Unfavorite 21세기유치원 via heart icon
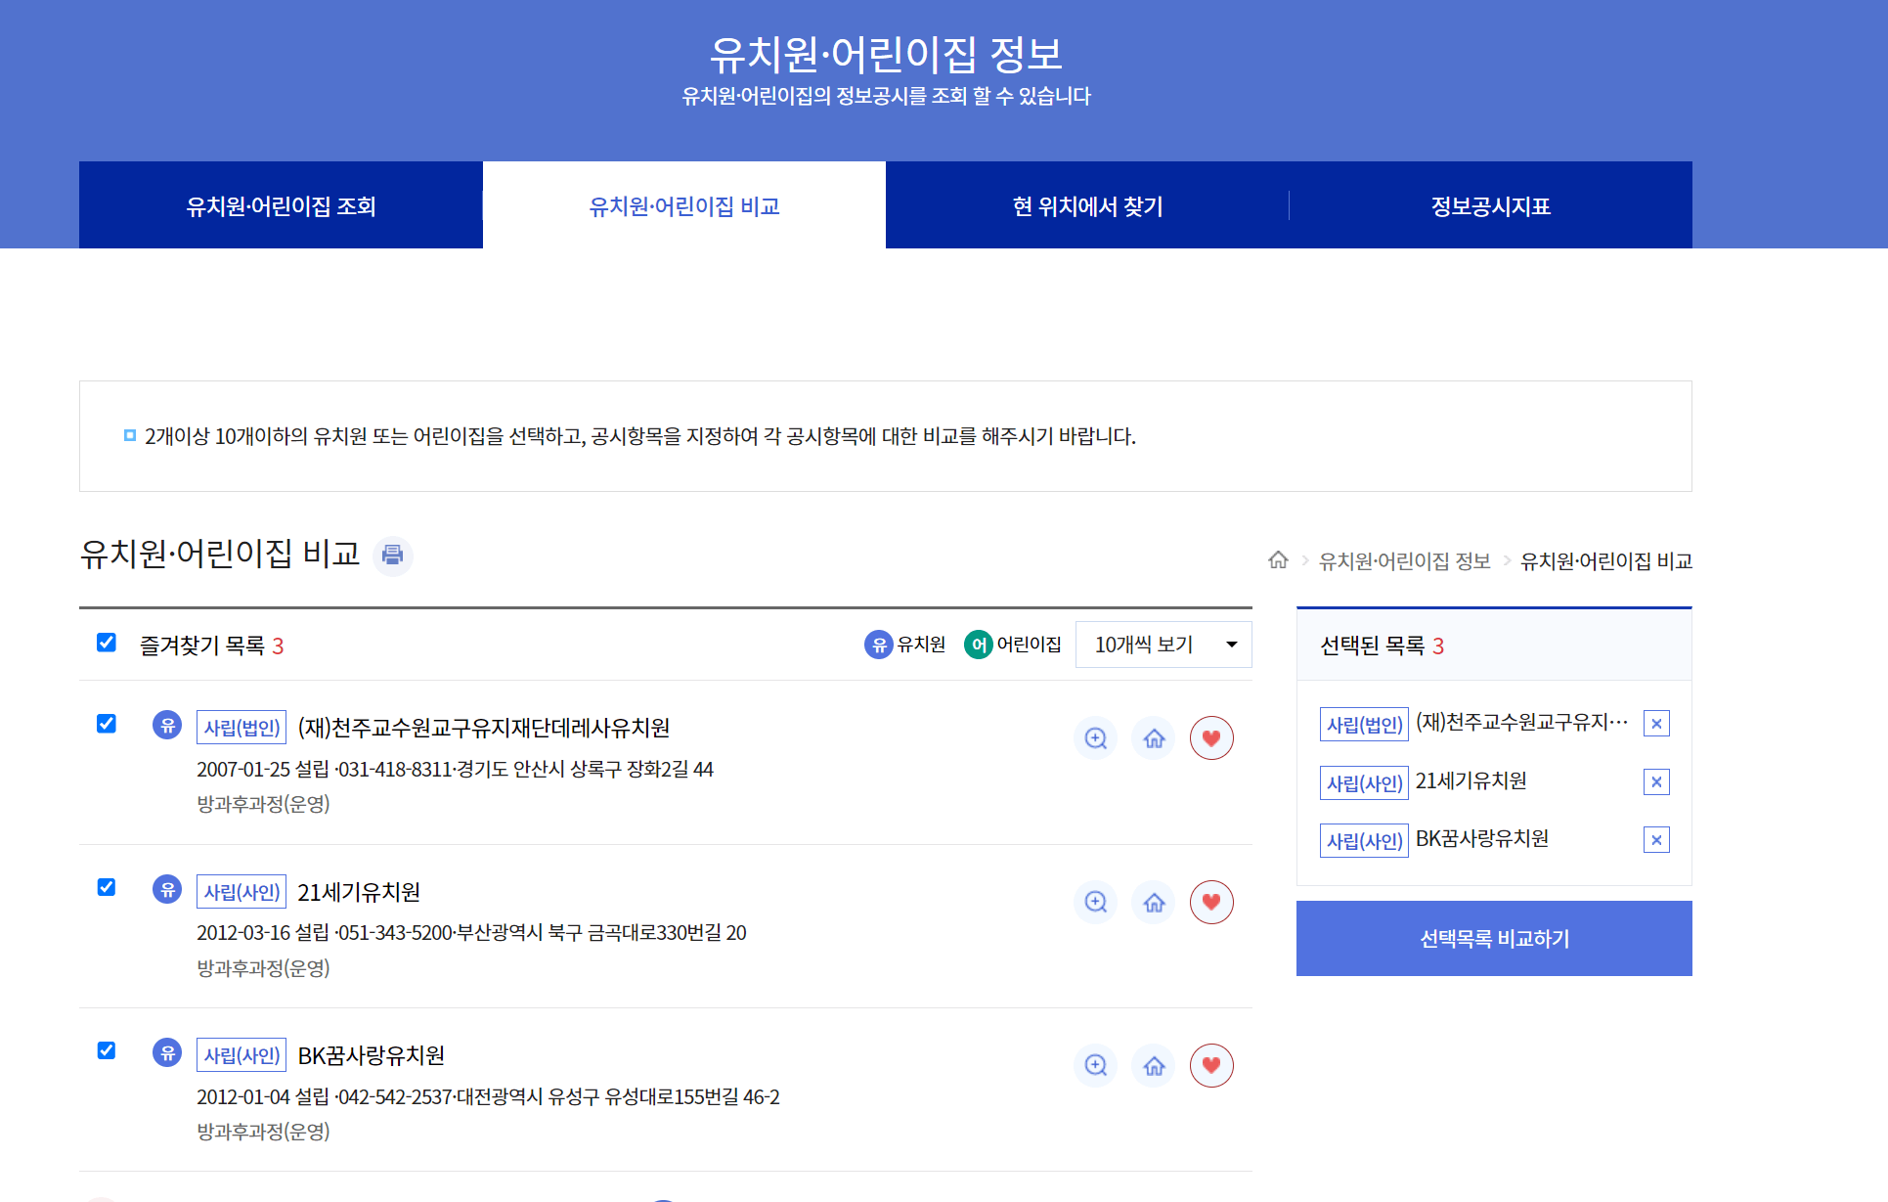Image resolution: width=1888 pixels, height=1202 pixels. point(1211,902)
